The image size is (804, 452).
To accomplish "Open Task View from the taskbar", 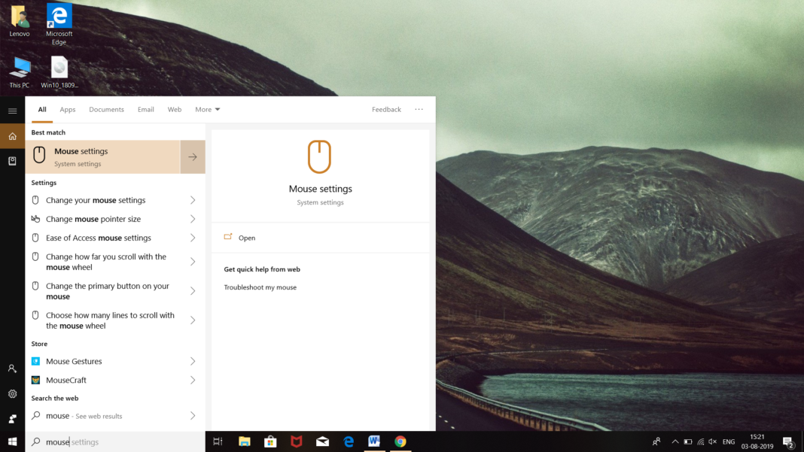I will coord(218,441).
